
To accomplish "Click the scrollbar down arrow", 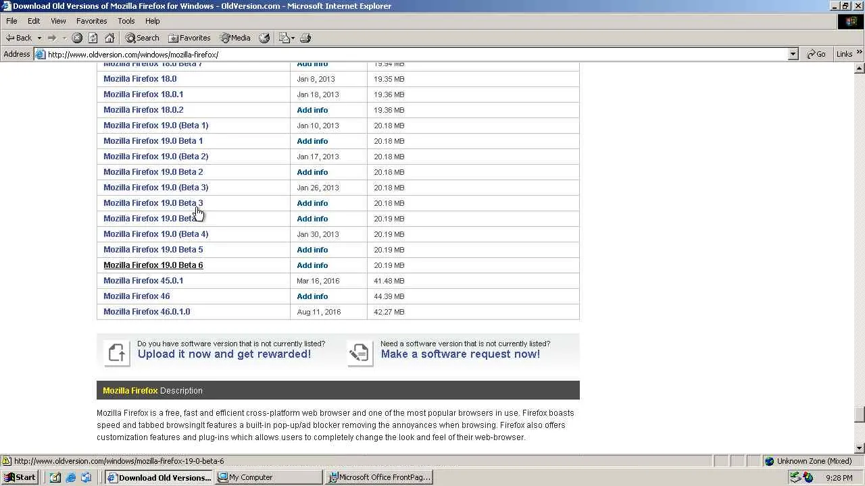I will (860, 448).
